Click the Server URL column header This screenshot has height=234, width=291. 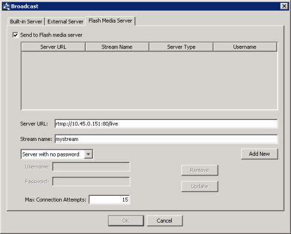[53, 47]
